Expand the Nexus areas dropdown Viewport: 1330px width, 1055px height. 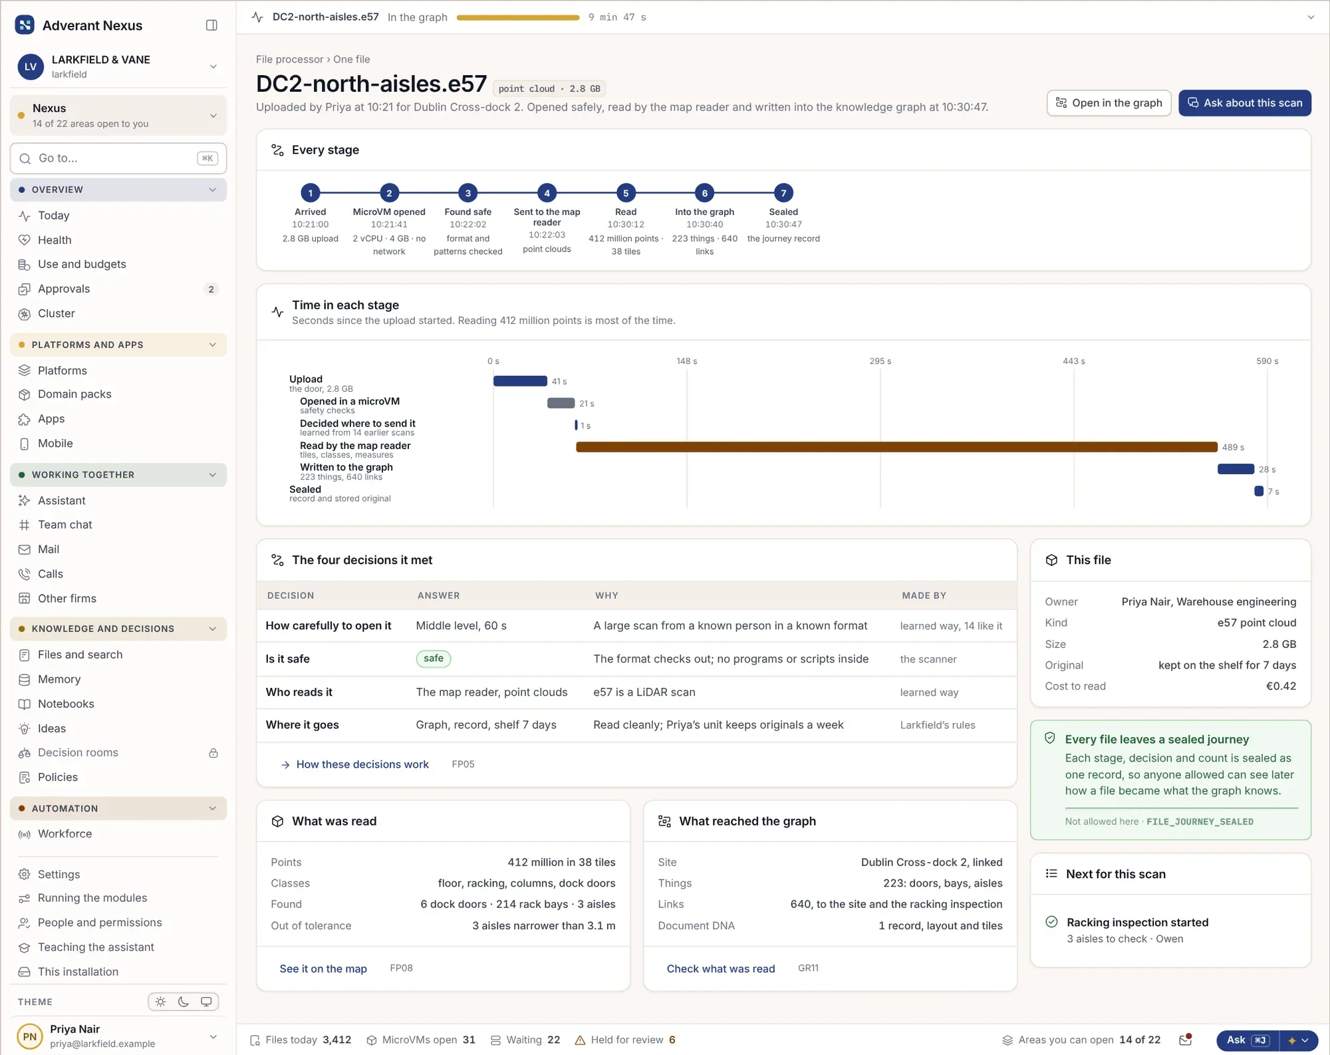(x=118, y=116)
